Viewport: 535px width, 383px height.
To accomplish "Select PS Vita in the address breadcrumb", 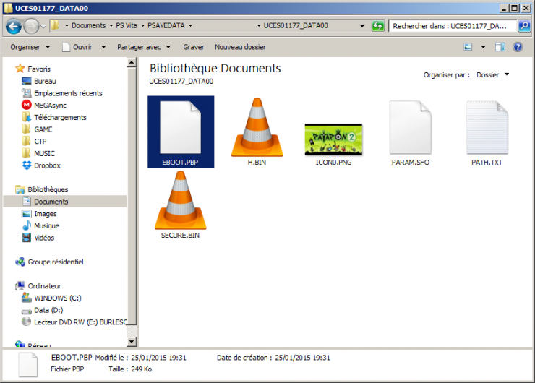I will [127, 25].
